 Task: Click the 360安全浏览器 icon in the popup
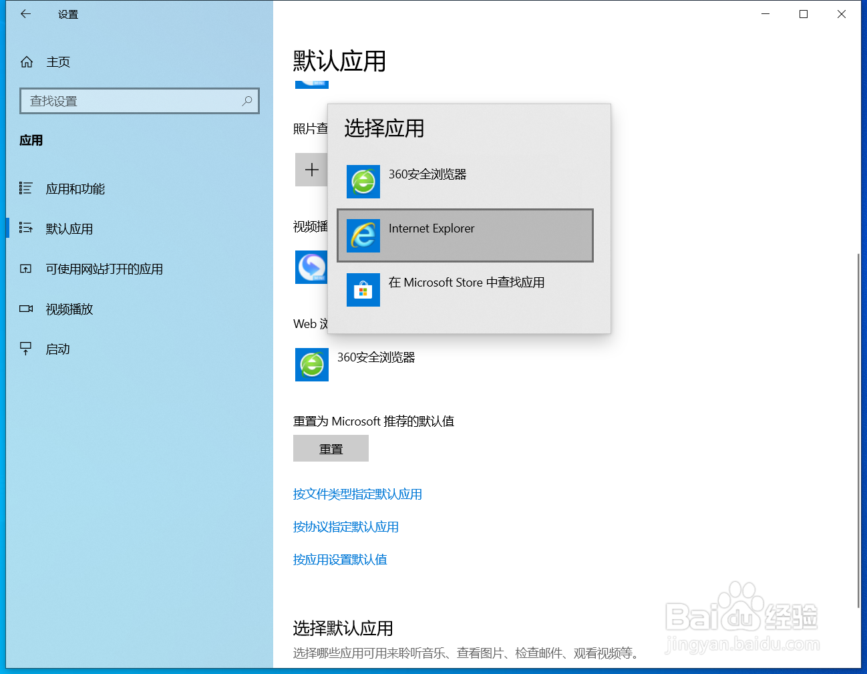pos(363,182)
